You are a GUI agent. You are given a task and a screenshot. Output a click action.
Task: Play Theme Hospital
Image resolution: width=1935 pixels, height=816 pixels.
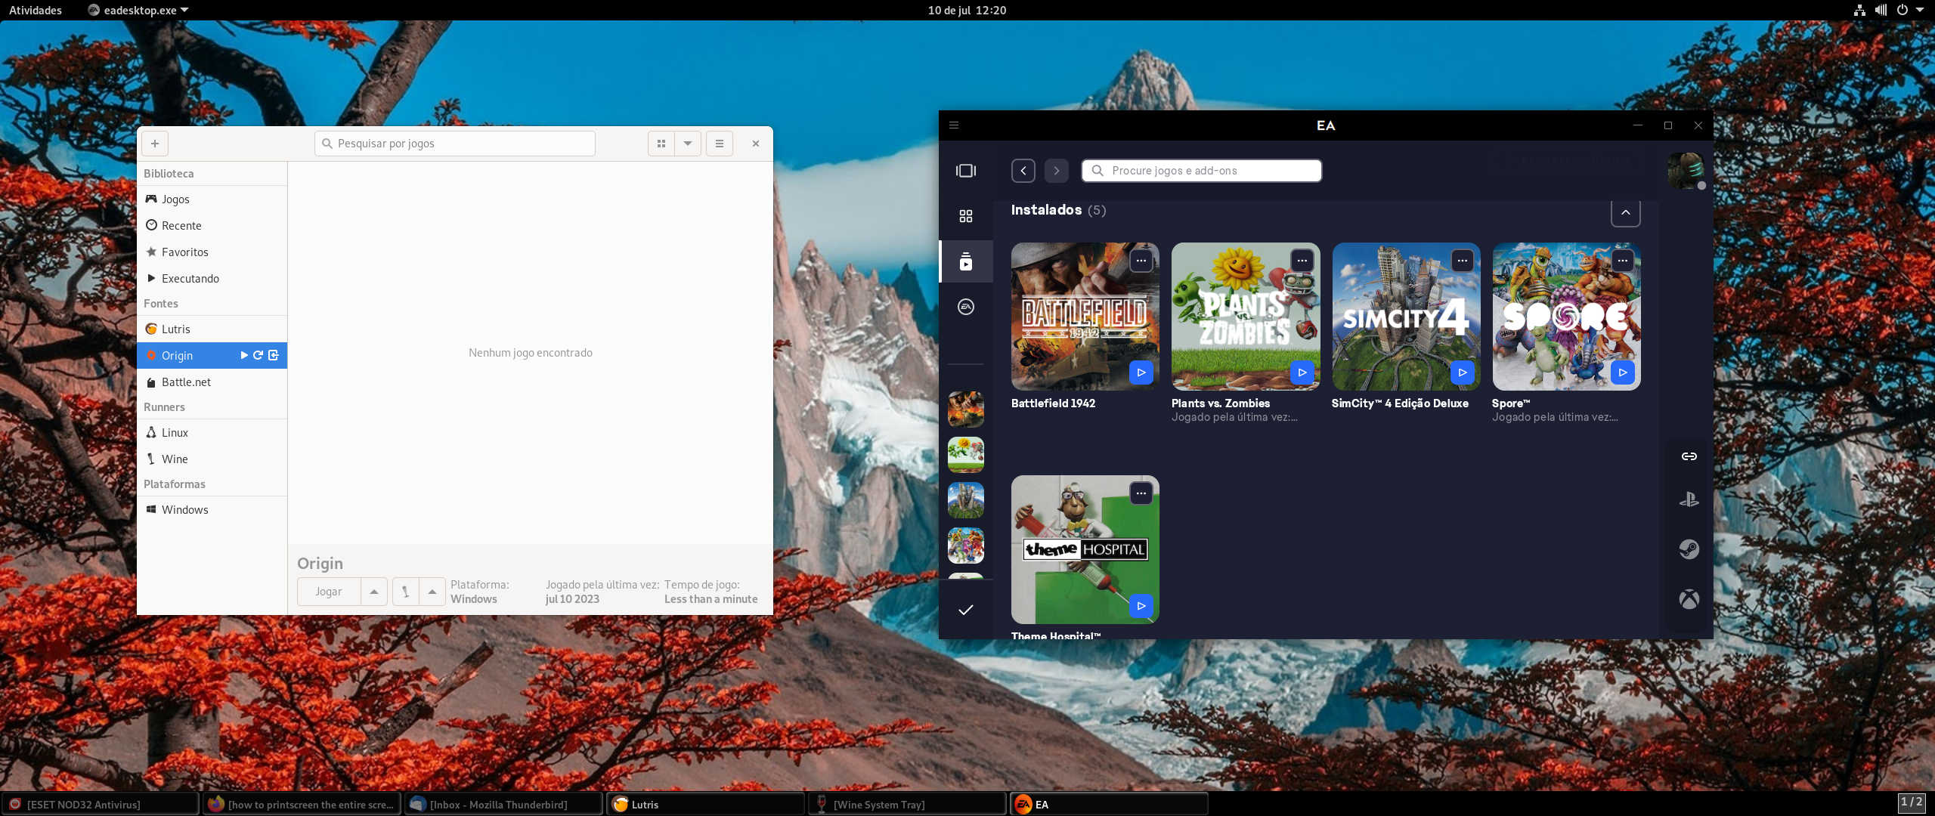1141,606
